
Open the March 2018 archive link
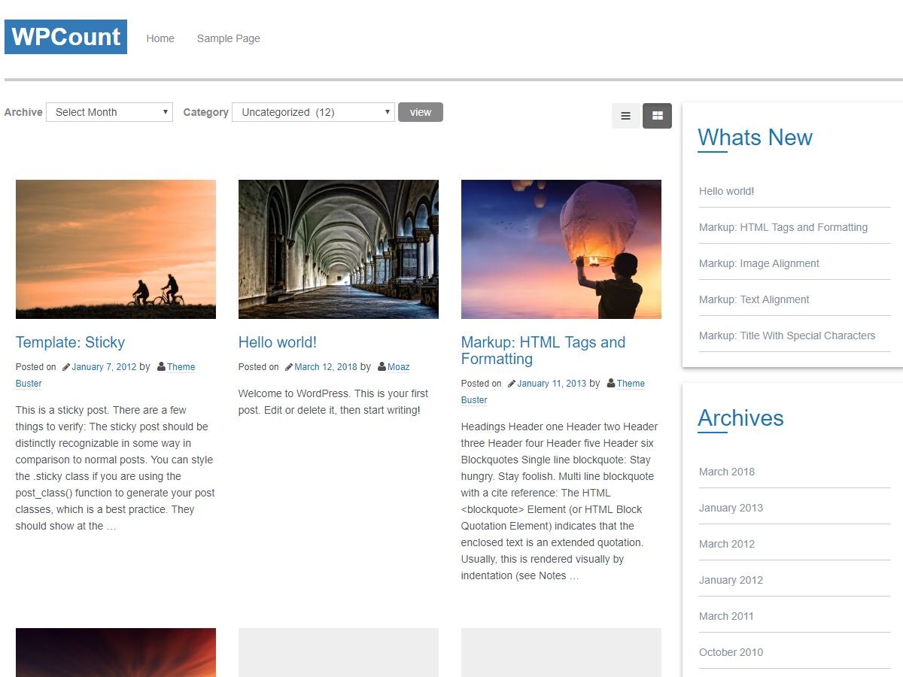point(726,472)
